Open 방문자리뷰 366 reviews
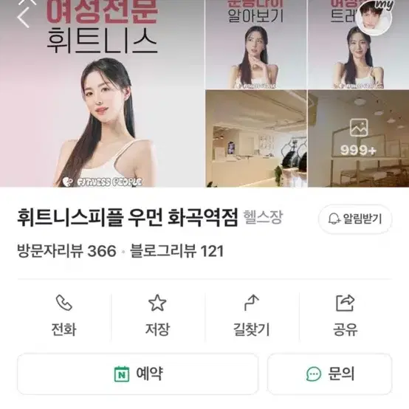The width and height of the screenshot is (409, 409). [x=66, y=251]
